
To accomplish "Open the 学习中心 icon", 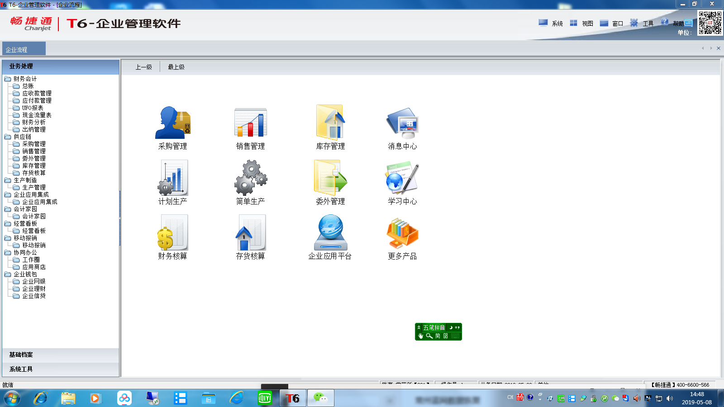I will click(x=402, y=178).
